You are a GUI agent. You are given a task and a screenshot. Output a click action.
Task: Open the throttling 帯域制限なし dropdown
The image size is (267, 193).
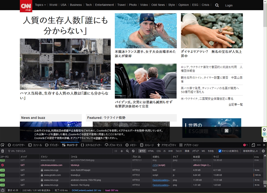(x=250, y=151)
